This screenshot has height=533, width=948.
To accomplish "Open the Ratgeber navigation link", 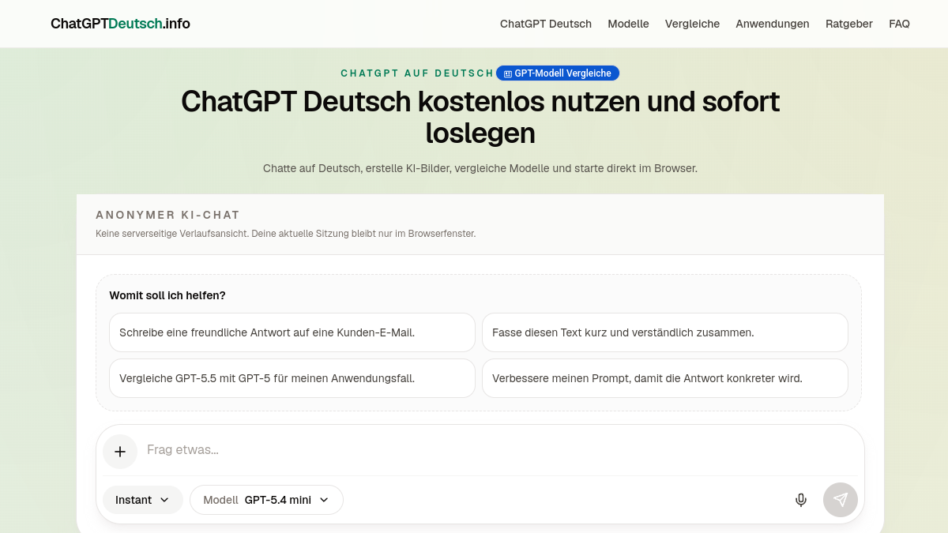I will (849, 24).
